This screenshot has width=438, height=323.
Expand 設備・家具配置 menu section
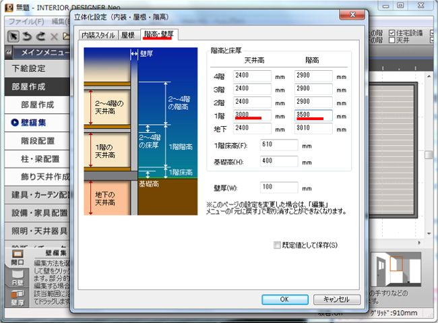37,213
